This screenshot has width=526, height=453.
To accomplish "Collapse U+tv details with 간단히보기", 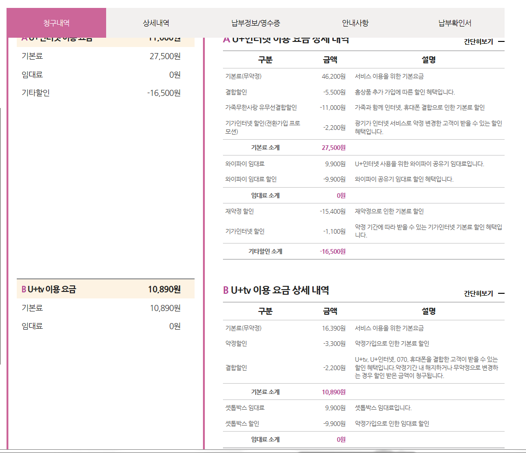I will [x=484, y=293].
